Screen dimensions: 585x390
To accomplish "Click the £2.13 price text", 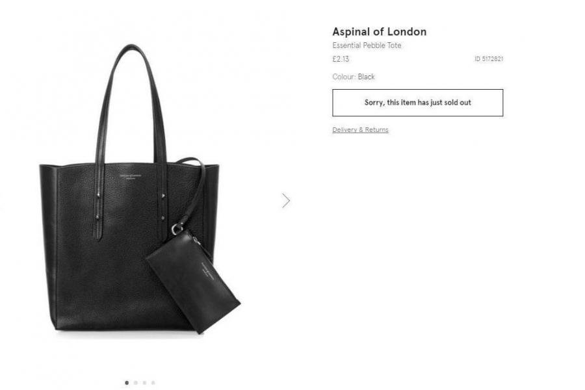I will pyautogui.click(x=341, y=59).
